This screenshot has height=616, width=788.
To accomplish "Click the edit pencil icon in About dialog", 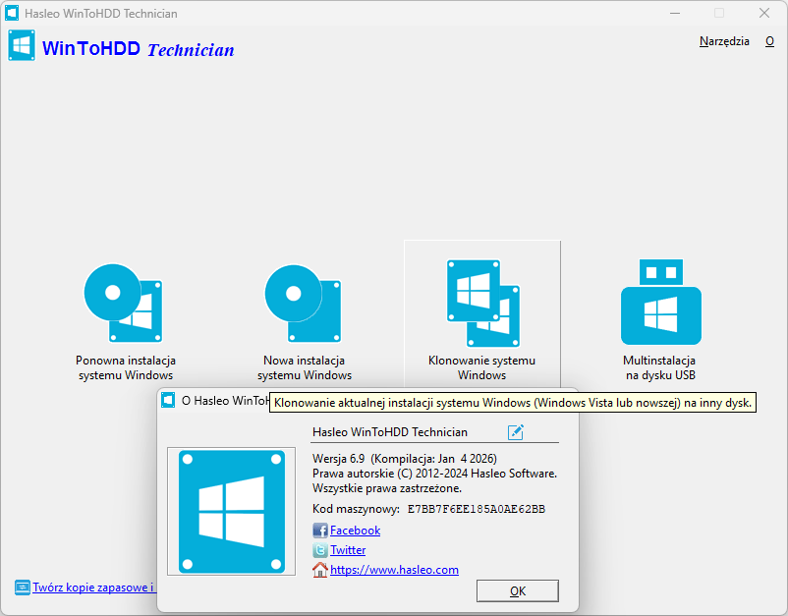I will pyautogui.click(x=516, y=432).
